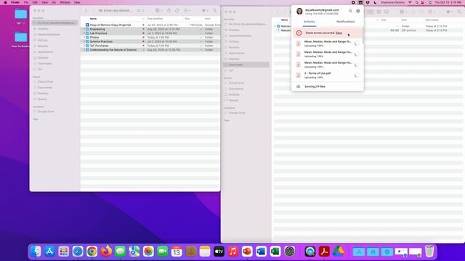465x261 pixels.
Task: Select iCloud Drive in left Finder sidebar
Action: pos(45,82)
